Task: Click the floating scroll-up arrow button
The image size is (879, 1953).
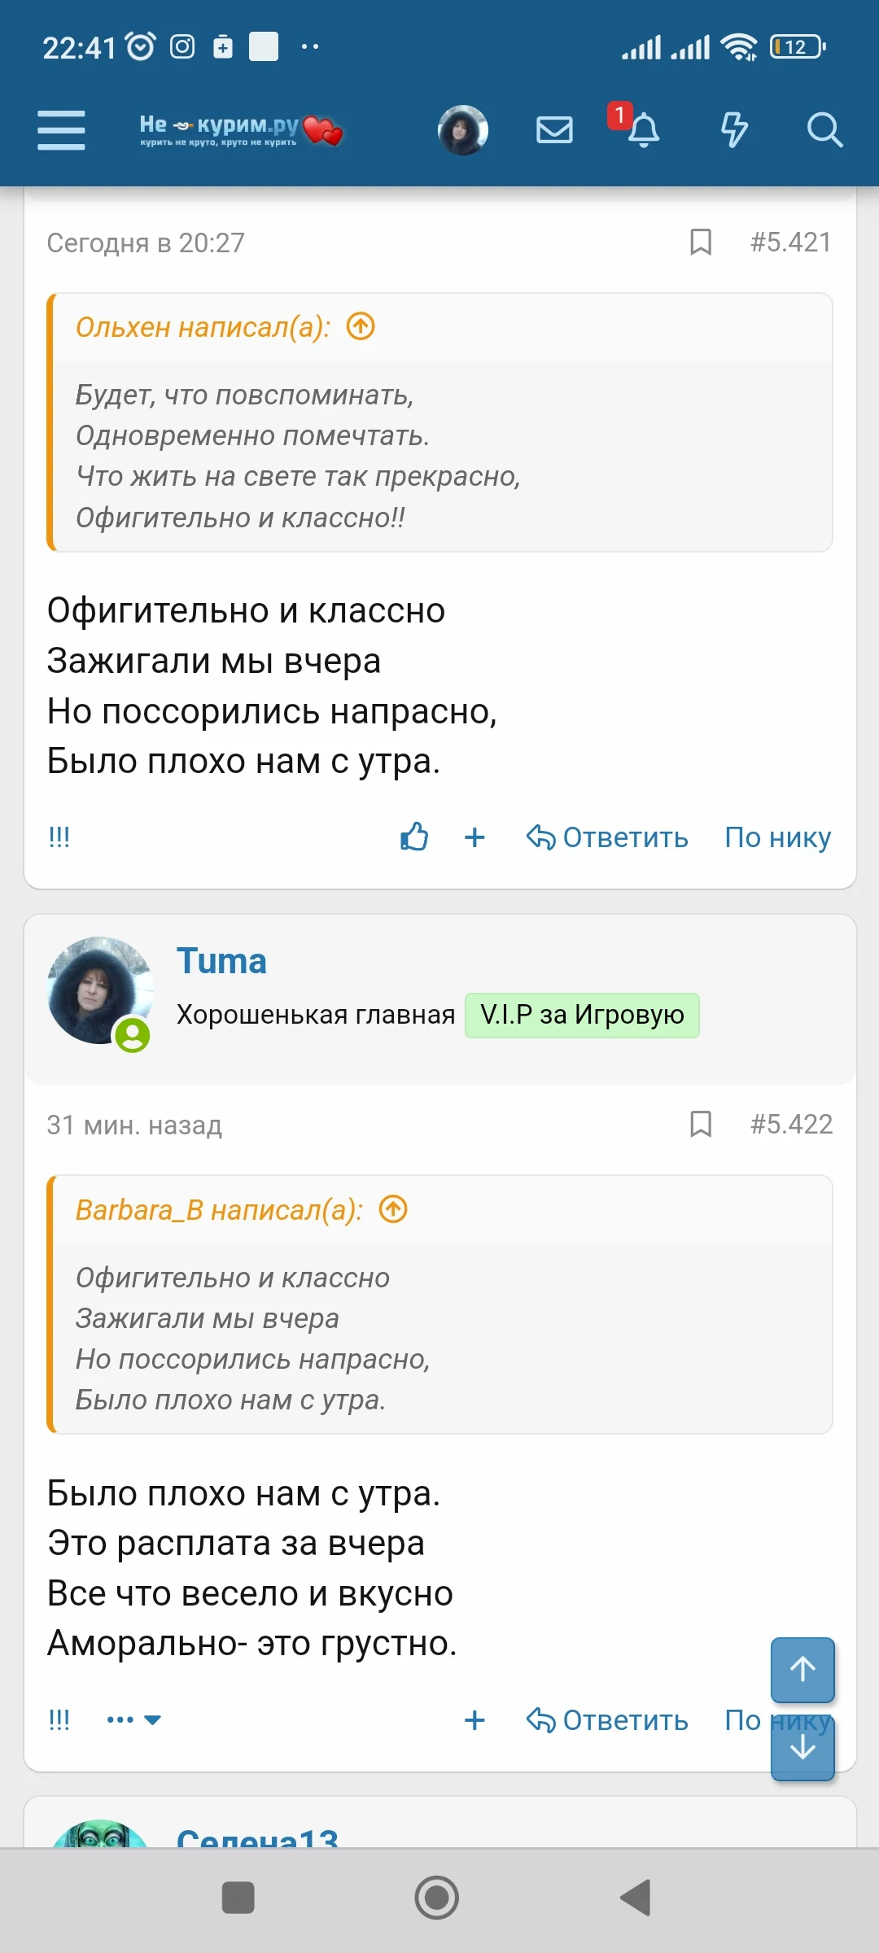Action: 802,1671
